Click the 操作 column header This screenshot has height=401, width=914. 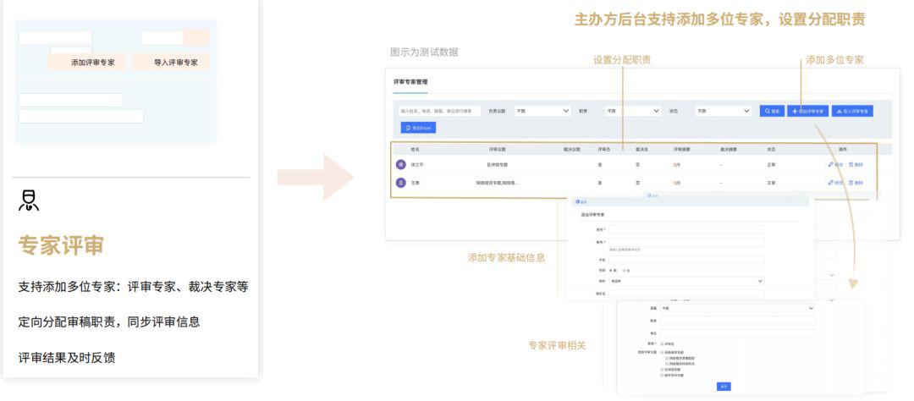pos(843,149)
